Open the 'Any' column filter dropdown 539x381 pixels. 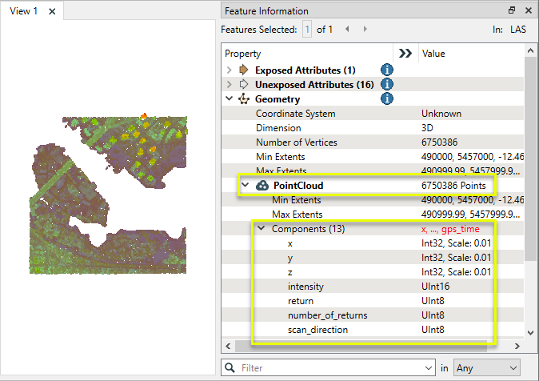pyautogui.click(x=487, y=367)
